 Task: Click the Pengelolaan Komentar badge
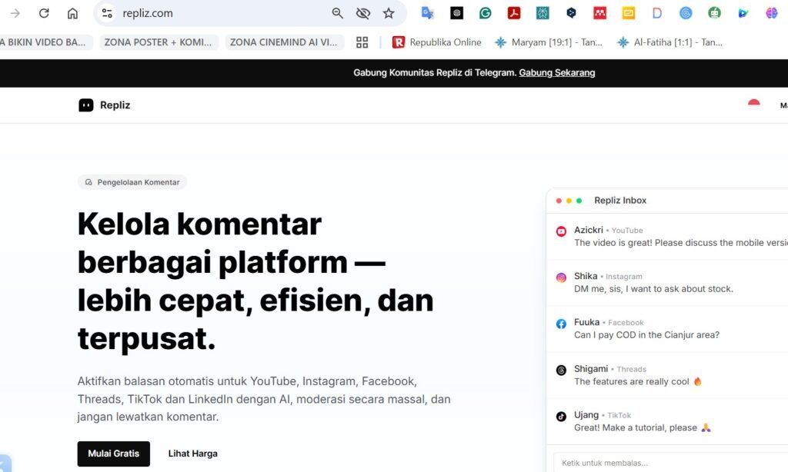click(132, 181)
